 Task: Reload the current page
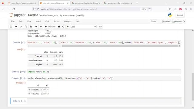click(14, 9)
